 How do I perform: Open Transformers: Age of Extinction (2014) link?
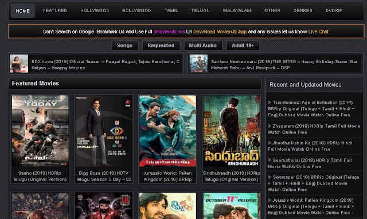click(311, 108)
